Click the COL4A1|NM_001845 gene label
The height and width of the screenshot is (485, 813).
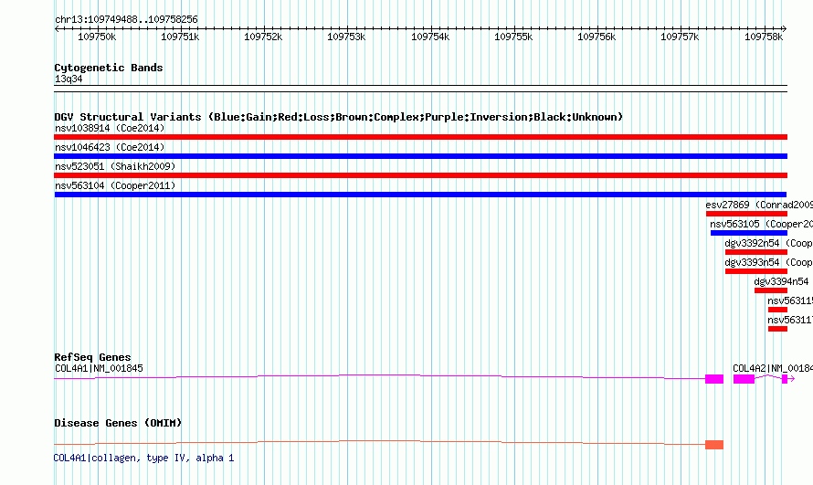[99, 368]
